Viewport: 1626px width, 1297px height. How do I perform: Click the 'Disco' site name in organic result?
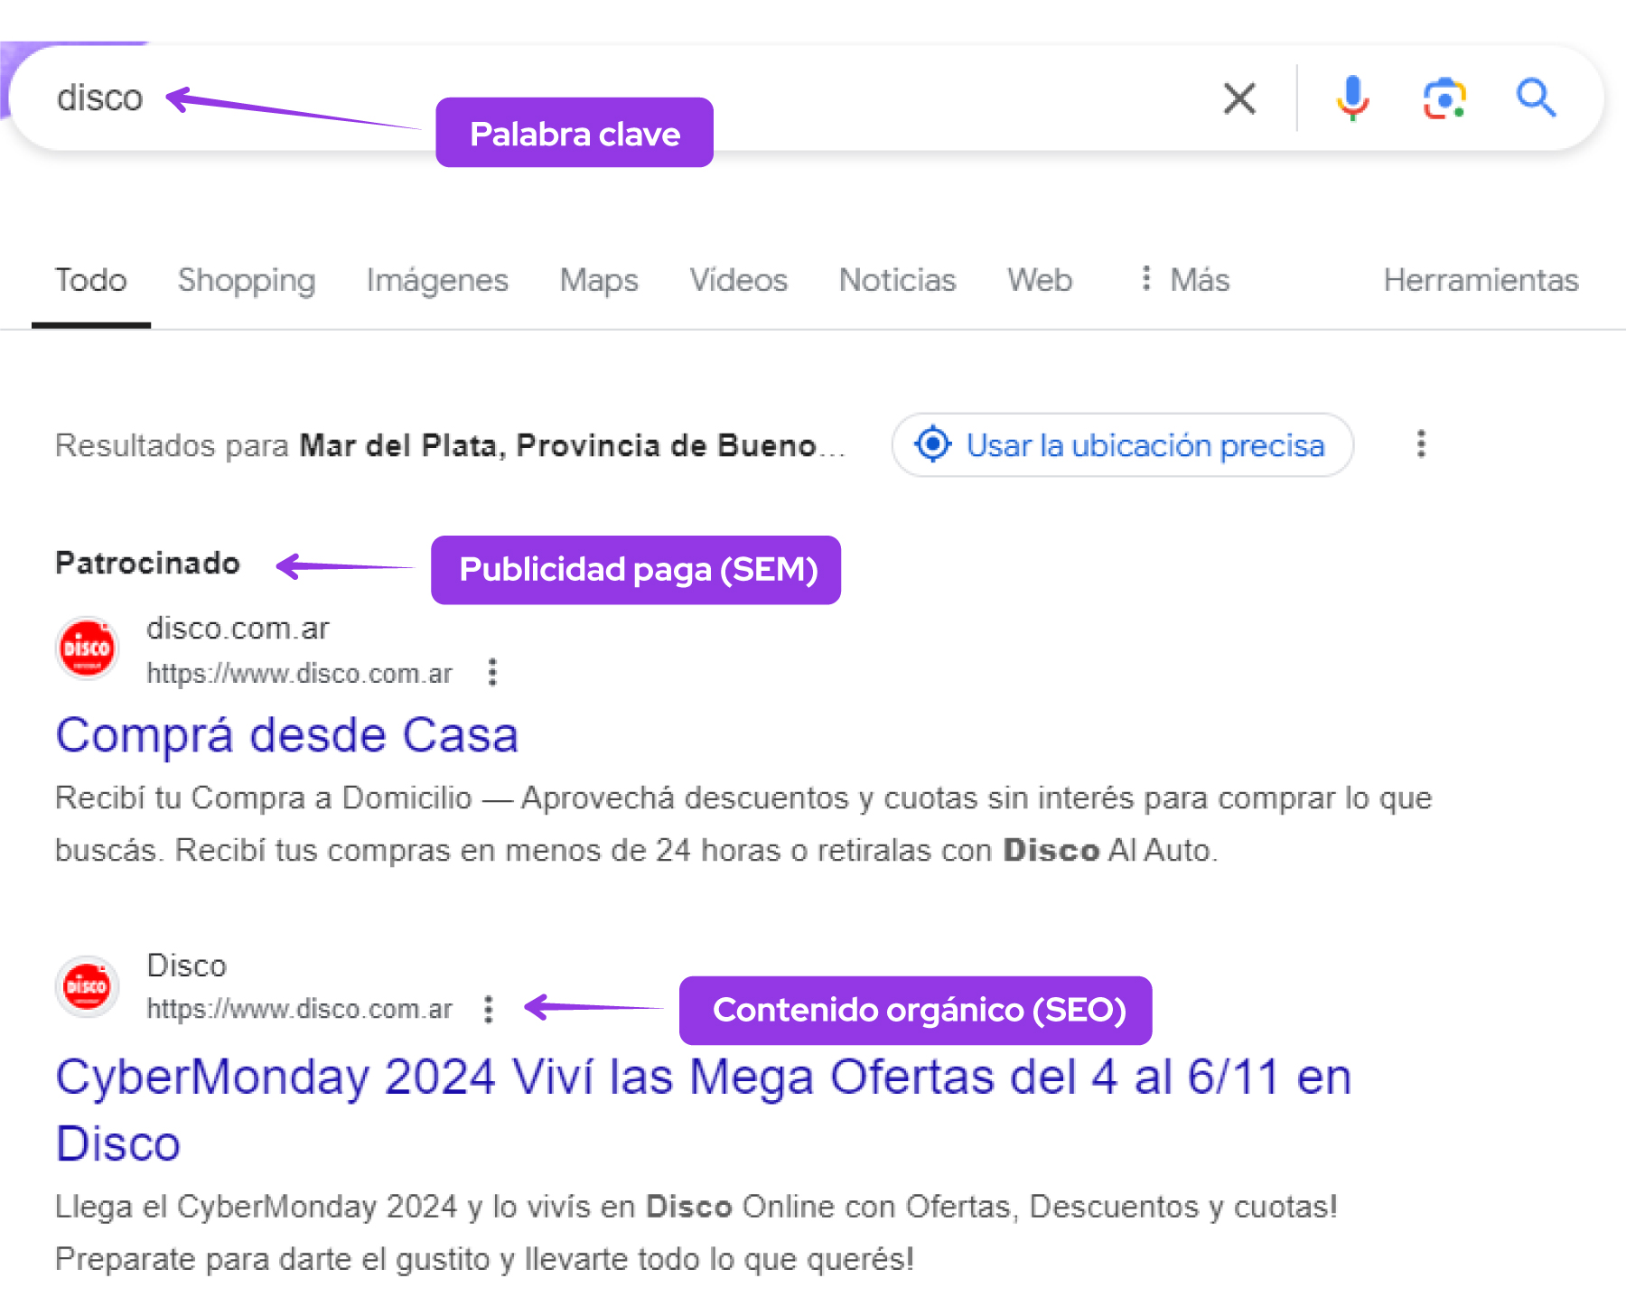(x=186, y=966)
